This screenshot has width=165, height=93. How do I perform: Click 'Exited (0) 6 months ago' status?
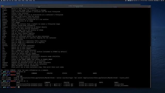click(x=88, y=86)
